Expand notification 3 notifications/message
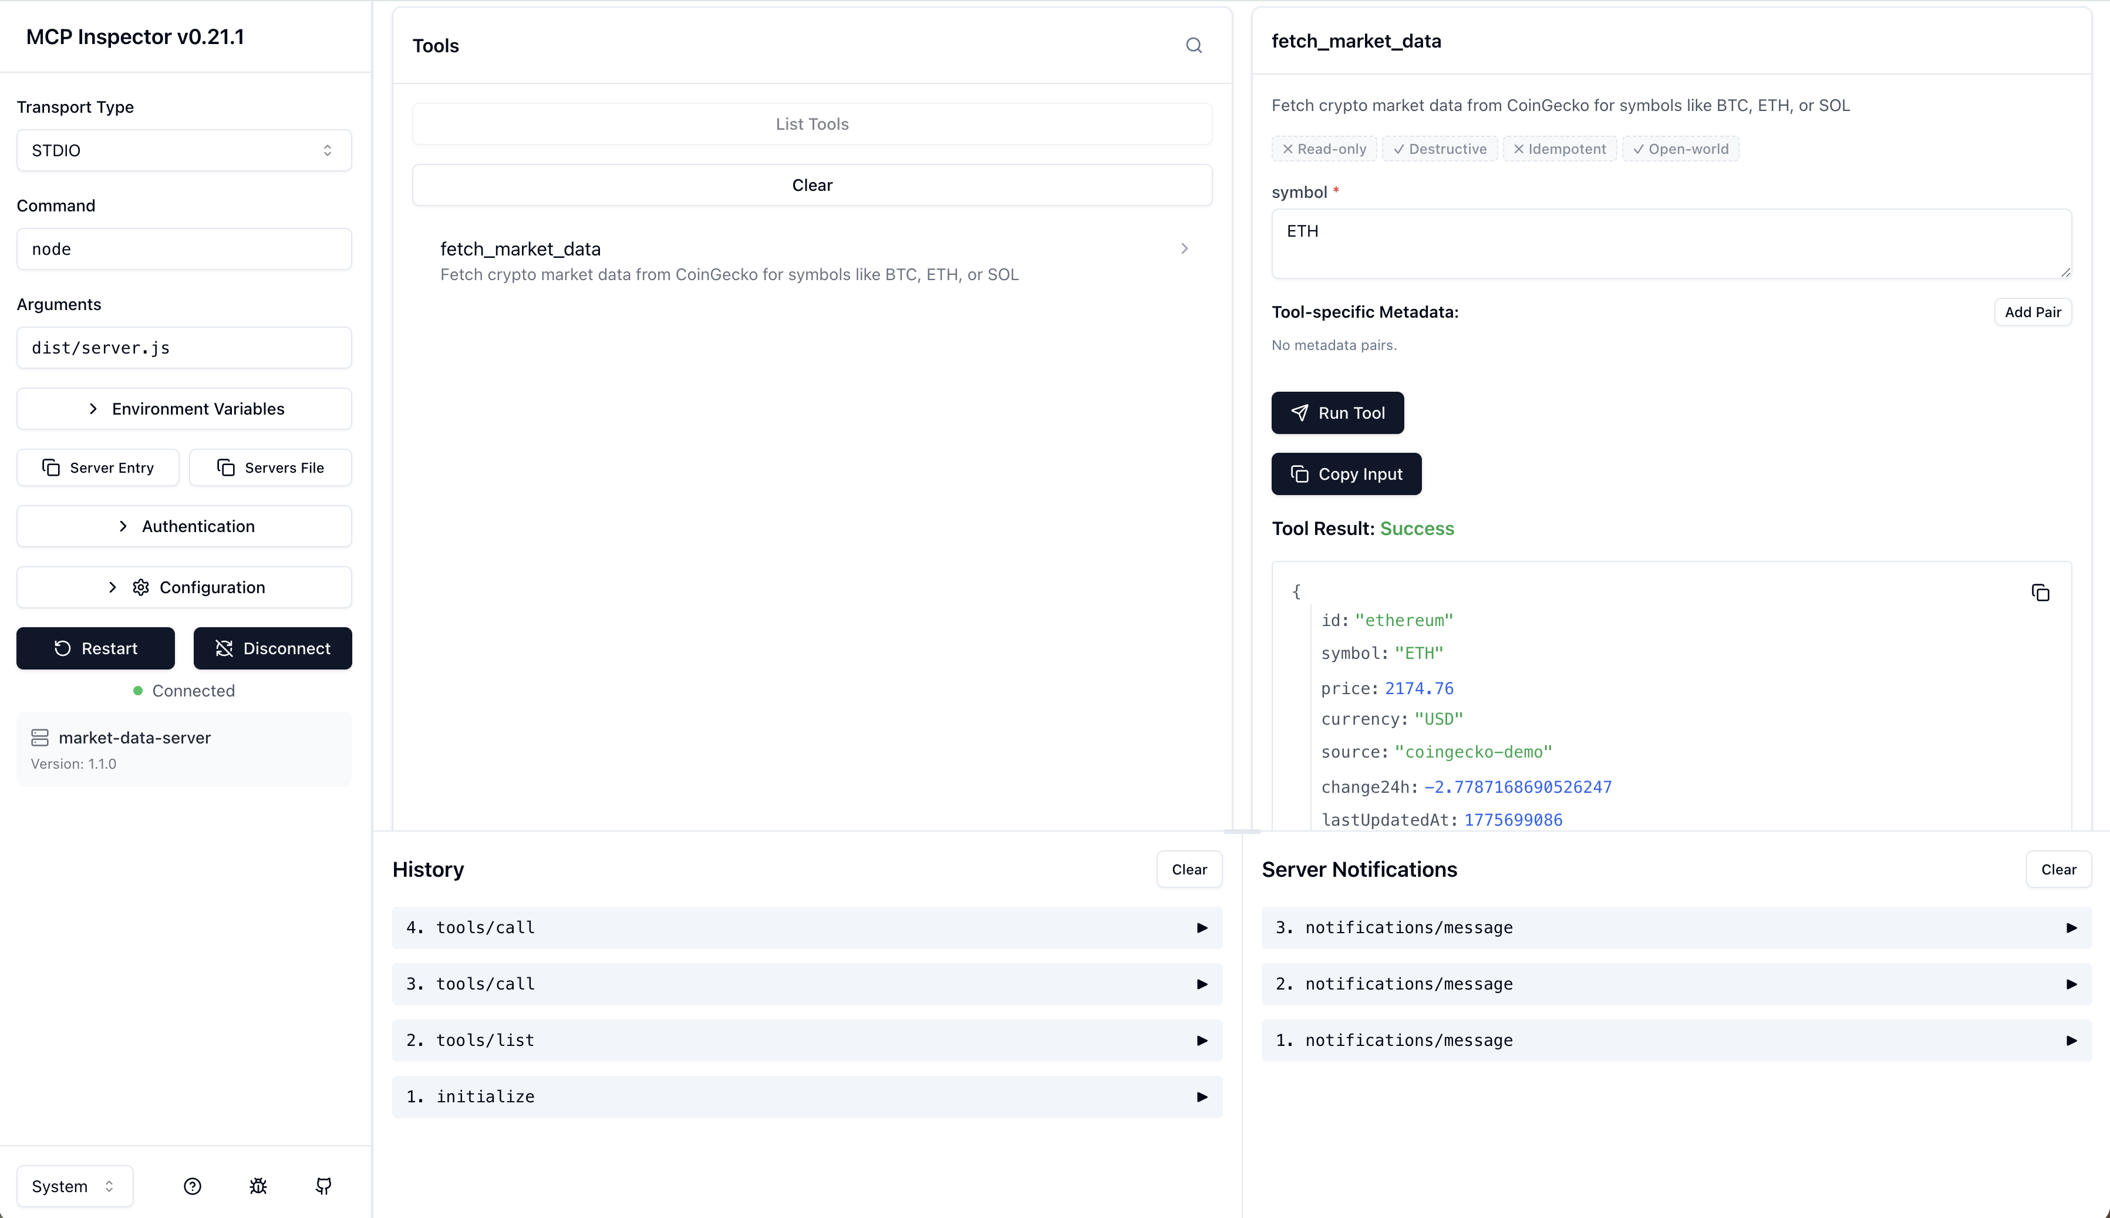 click(x=1675, y=928)
